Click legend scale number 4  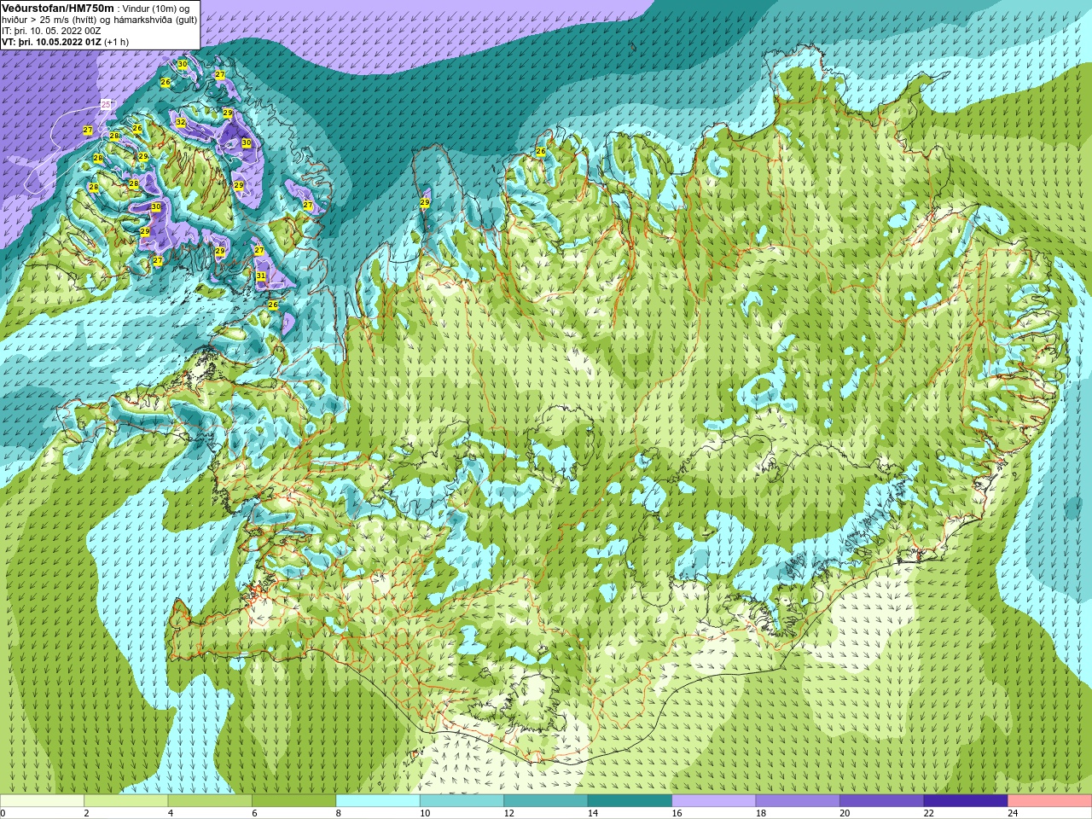pos(171,813)
